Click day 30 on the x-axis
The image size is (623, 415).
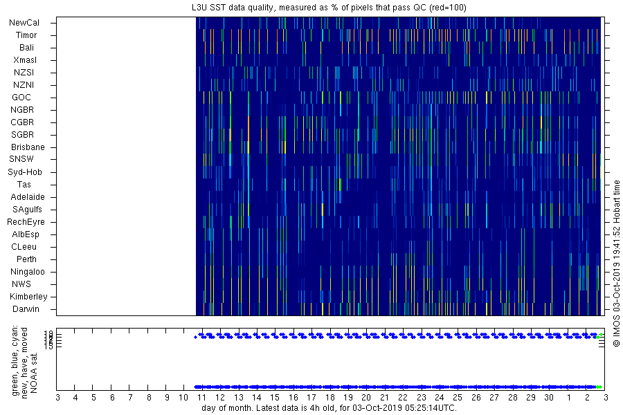(549, 398)
